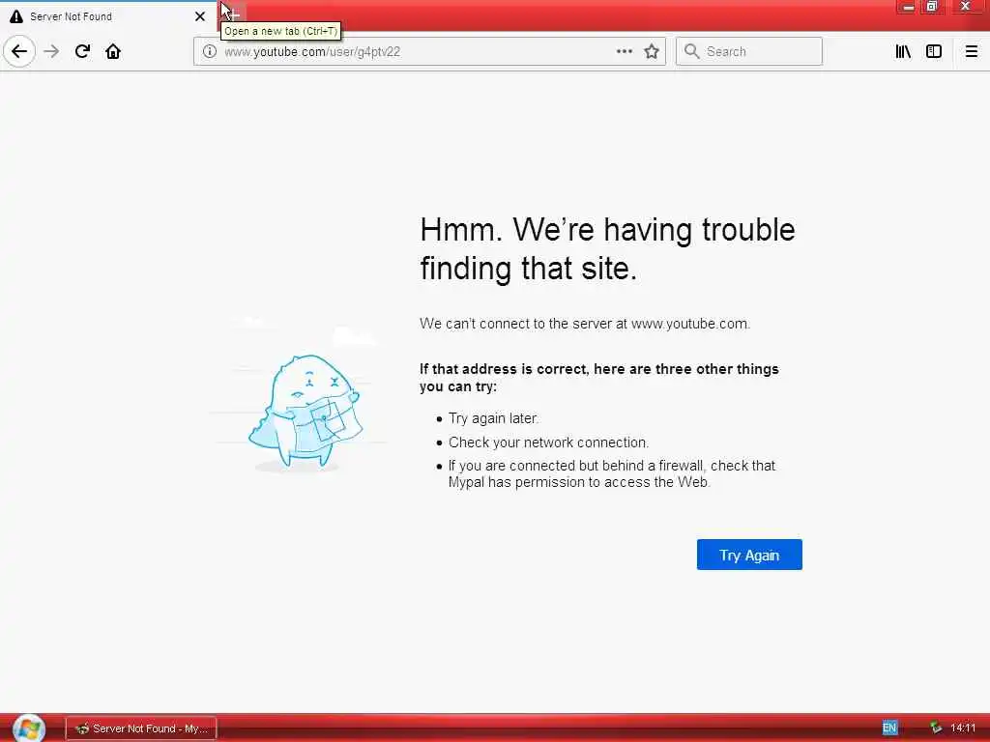Click the EN language indicator

(x=889, y=728)
